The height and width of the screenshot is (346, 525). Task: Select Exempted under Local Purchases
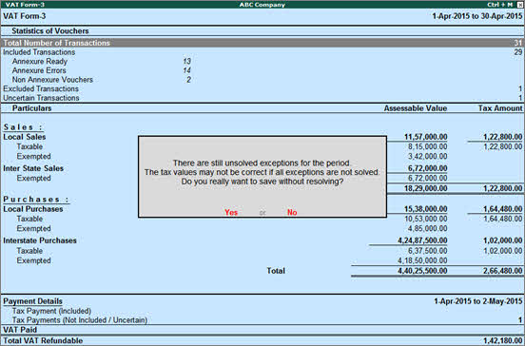tap(34, 228)
